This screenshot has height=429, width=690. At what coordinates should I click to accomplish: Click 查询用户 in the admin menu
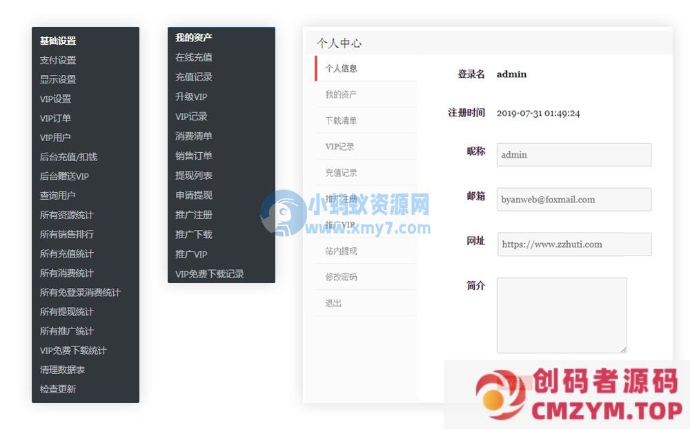[x=58, y=196]
